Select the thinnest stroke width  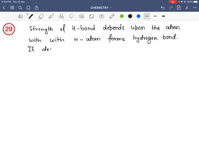[147, 16]
